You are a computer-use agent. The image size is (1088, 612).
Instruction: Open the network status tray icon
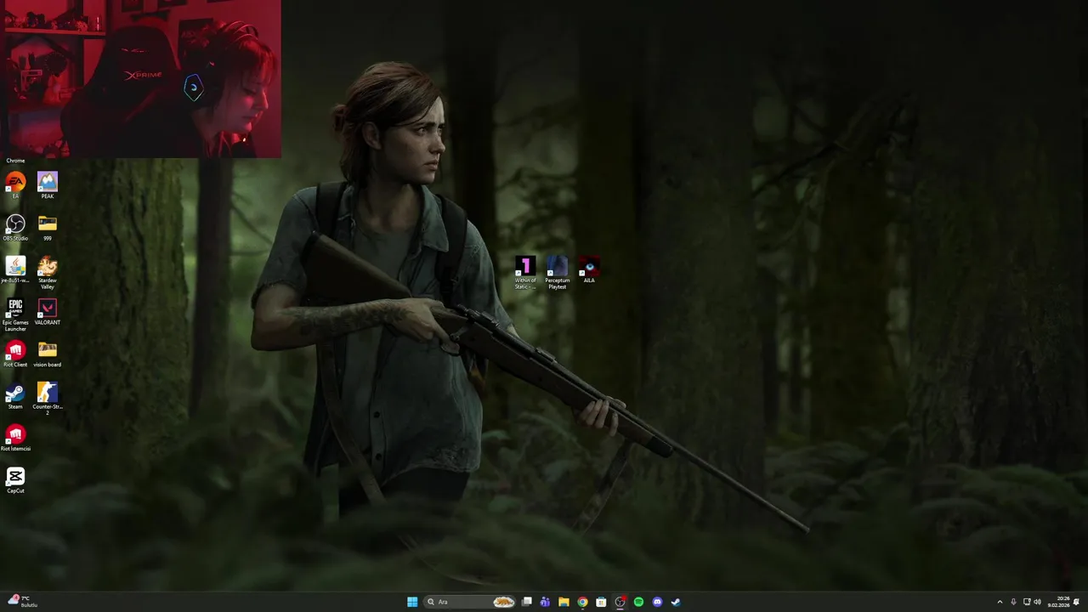(x=1027, y=602)
